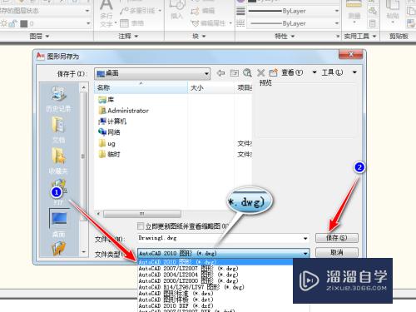Select the 网络 item in file list
The width and height of the screenshot is (416, 312).
109,132
